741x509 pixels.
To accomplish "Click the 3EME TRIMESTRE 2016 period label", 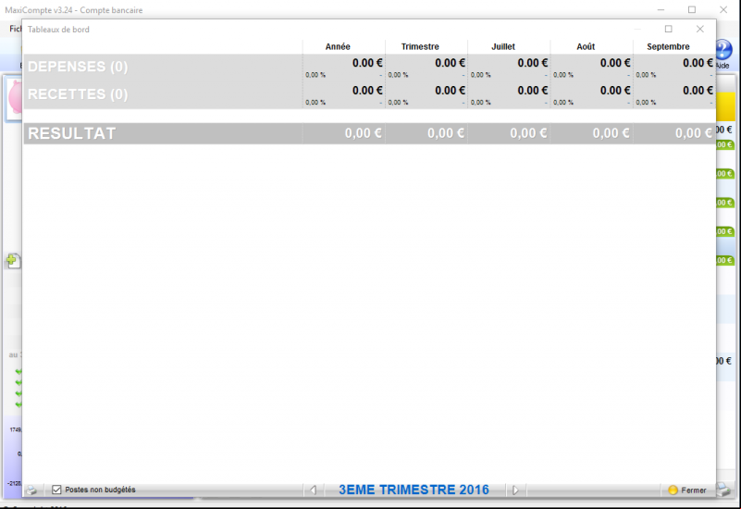I will tap(414, 490).
